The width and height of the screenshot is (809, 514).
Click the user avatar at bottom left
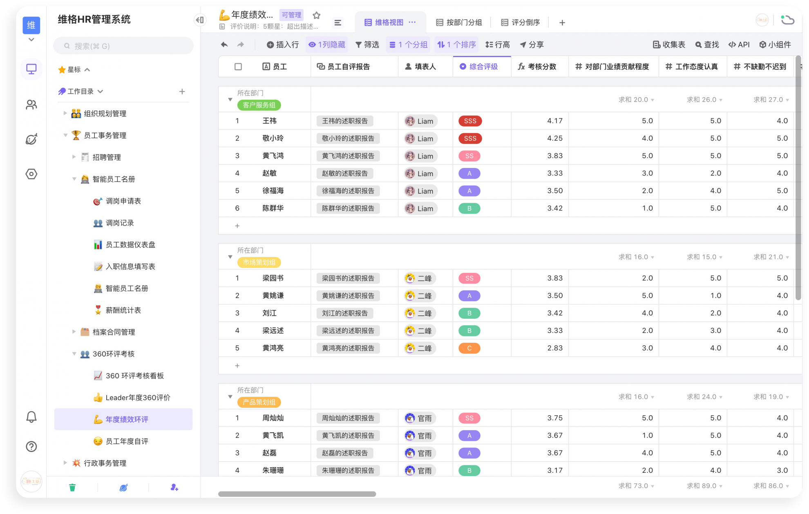tap(31, 481)
